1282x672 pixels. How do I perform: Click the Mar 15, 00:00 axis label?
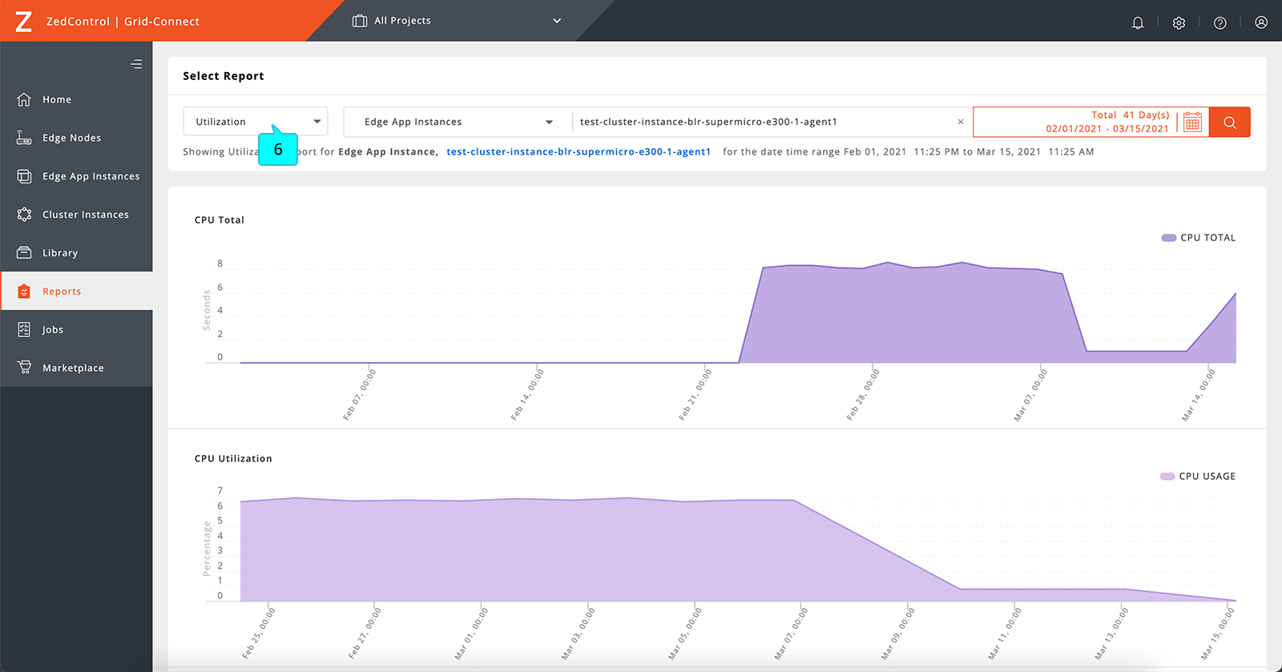coord(1217,634)
